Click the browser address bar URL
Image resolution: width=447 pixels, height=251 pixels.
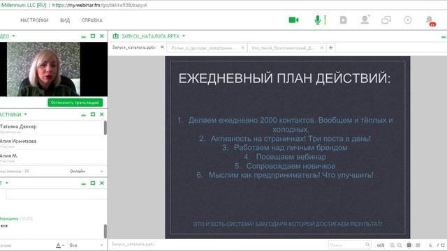[x=100, y=5]
